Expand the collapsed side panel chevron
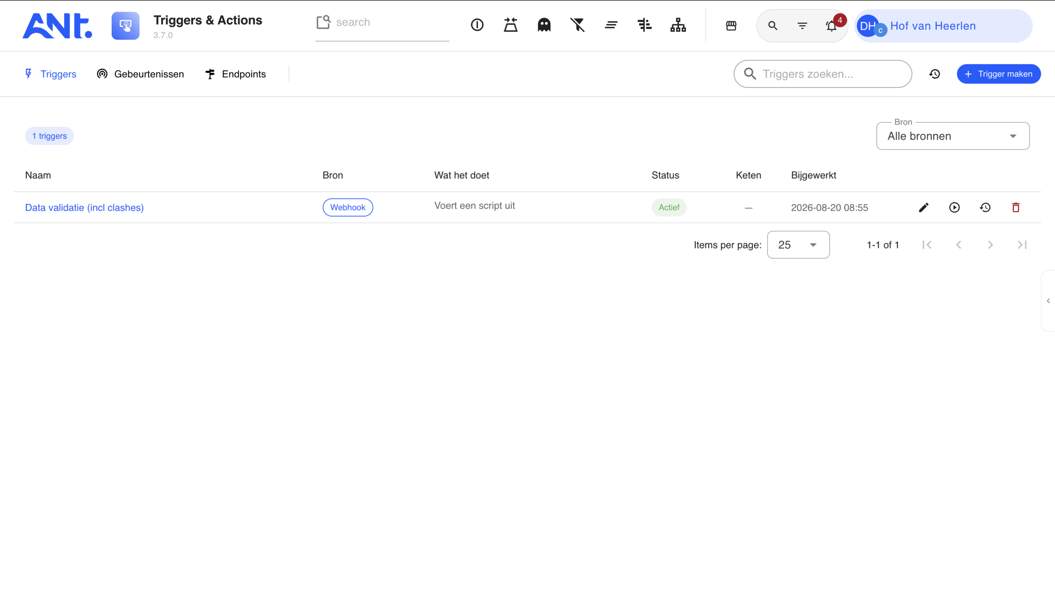The image size is (1055, 601). (1048, 301)
